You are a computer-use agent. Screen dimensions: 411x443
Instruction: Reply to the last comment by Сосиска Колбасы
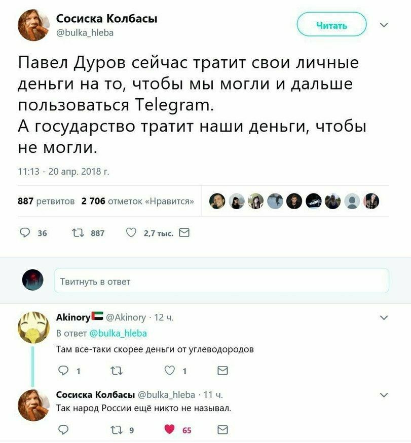pyautogui.click(x=63, y=430)
